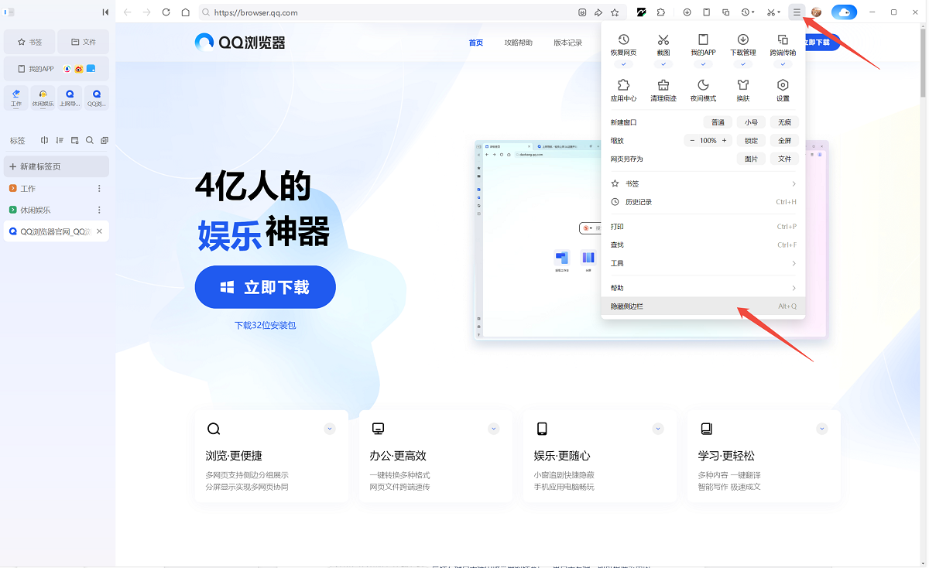Expand the scissors screenshot dropdown in toolbar
This screenshot has height=568, width=929.
click(773, 12)
